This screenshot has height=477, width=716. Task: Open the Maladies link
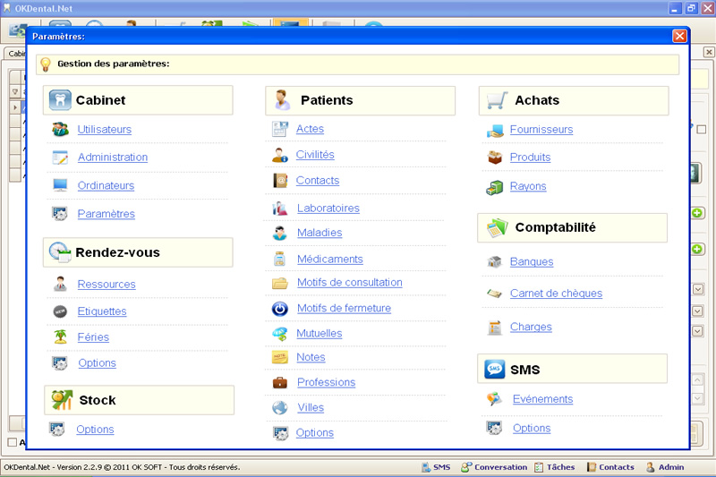tap(320, 233)
